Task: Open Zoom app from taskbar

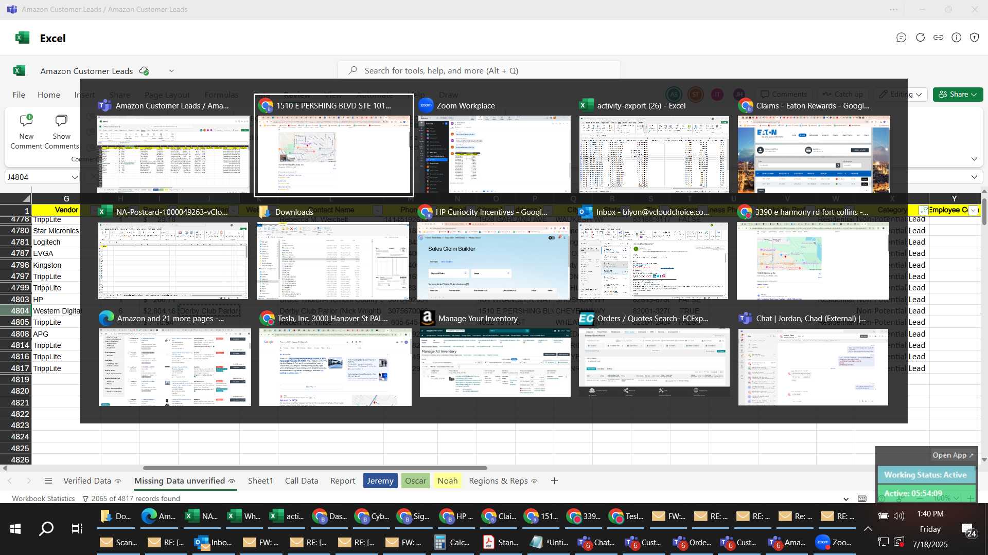Action: click(834, 542)
